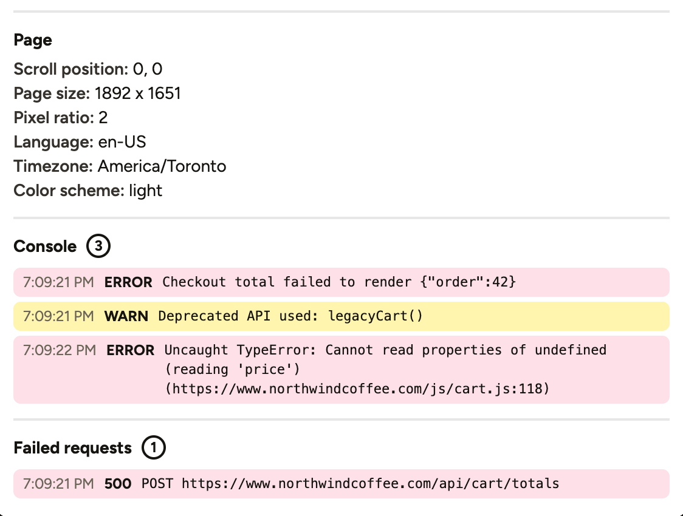Select the Color scheme: light line
The width and height of the screenshot is (683, 516).
[88, 191]
